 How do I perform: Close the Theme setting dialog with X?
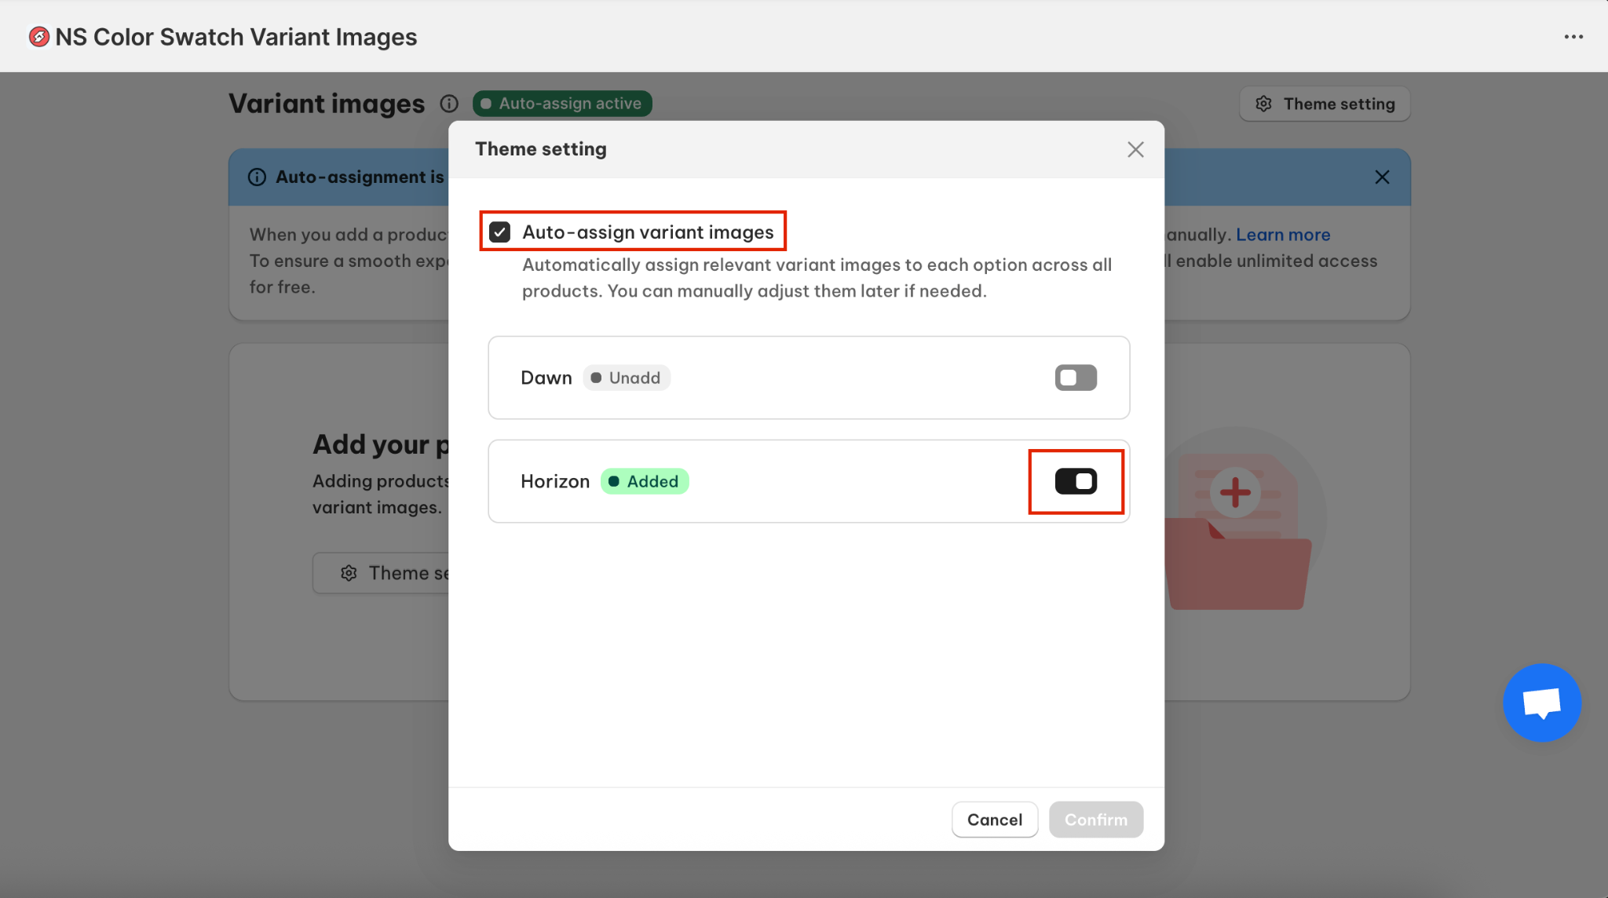tap(1135, 149)
